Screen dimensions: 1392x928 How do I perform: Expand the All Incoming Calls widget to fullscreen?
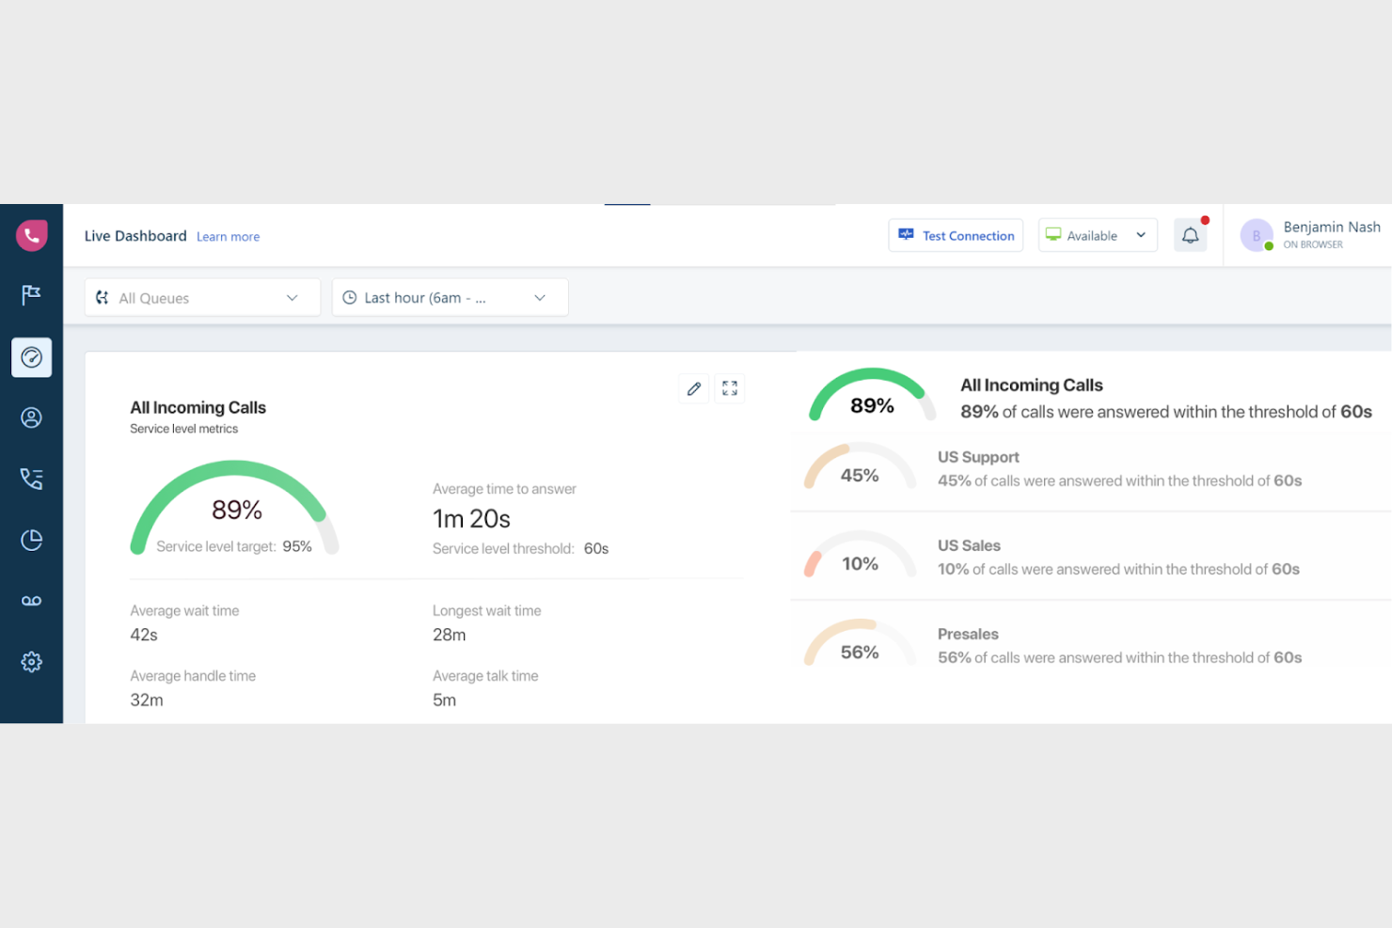pyautogui.click(x=729, y=387)
